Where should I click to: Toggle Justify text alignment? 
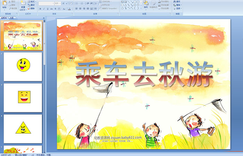click(x=88, y=9)
